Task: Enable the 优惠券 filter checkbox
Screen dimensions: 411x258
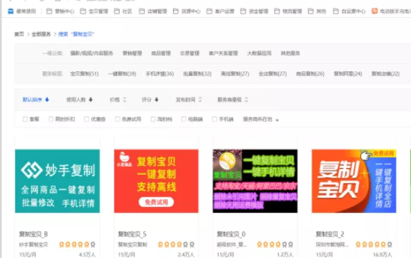Action: 86,119
